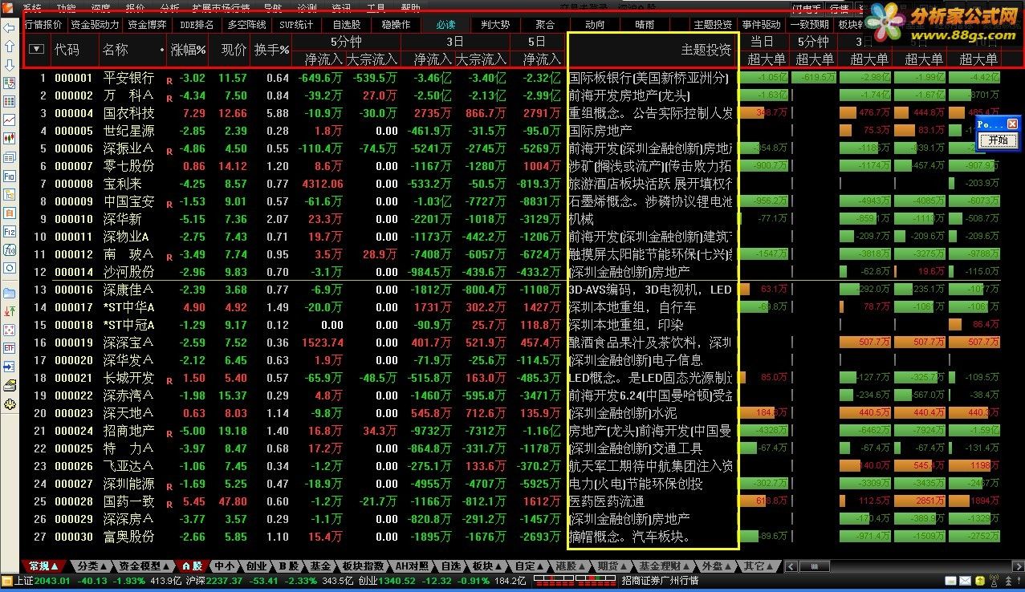Click the red R marker beside 招商地产
This screenshot has height=592, width=1025.
coord(169,434)
